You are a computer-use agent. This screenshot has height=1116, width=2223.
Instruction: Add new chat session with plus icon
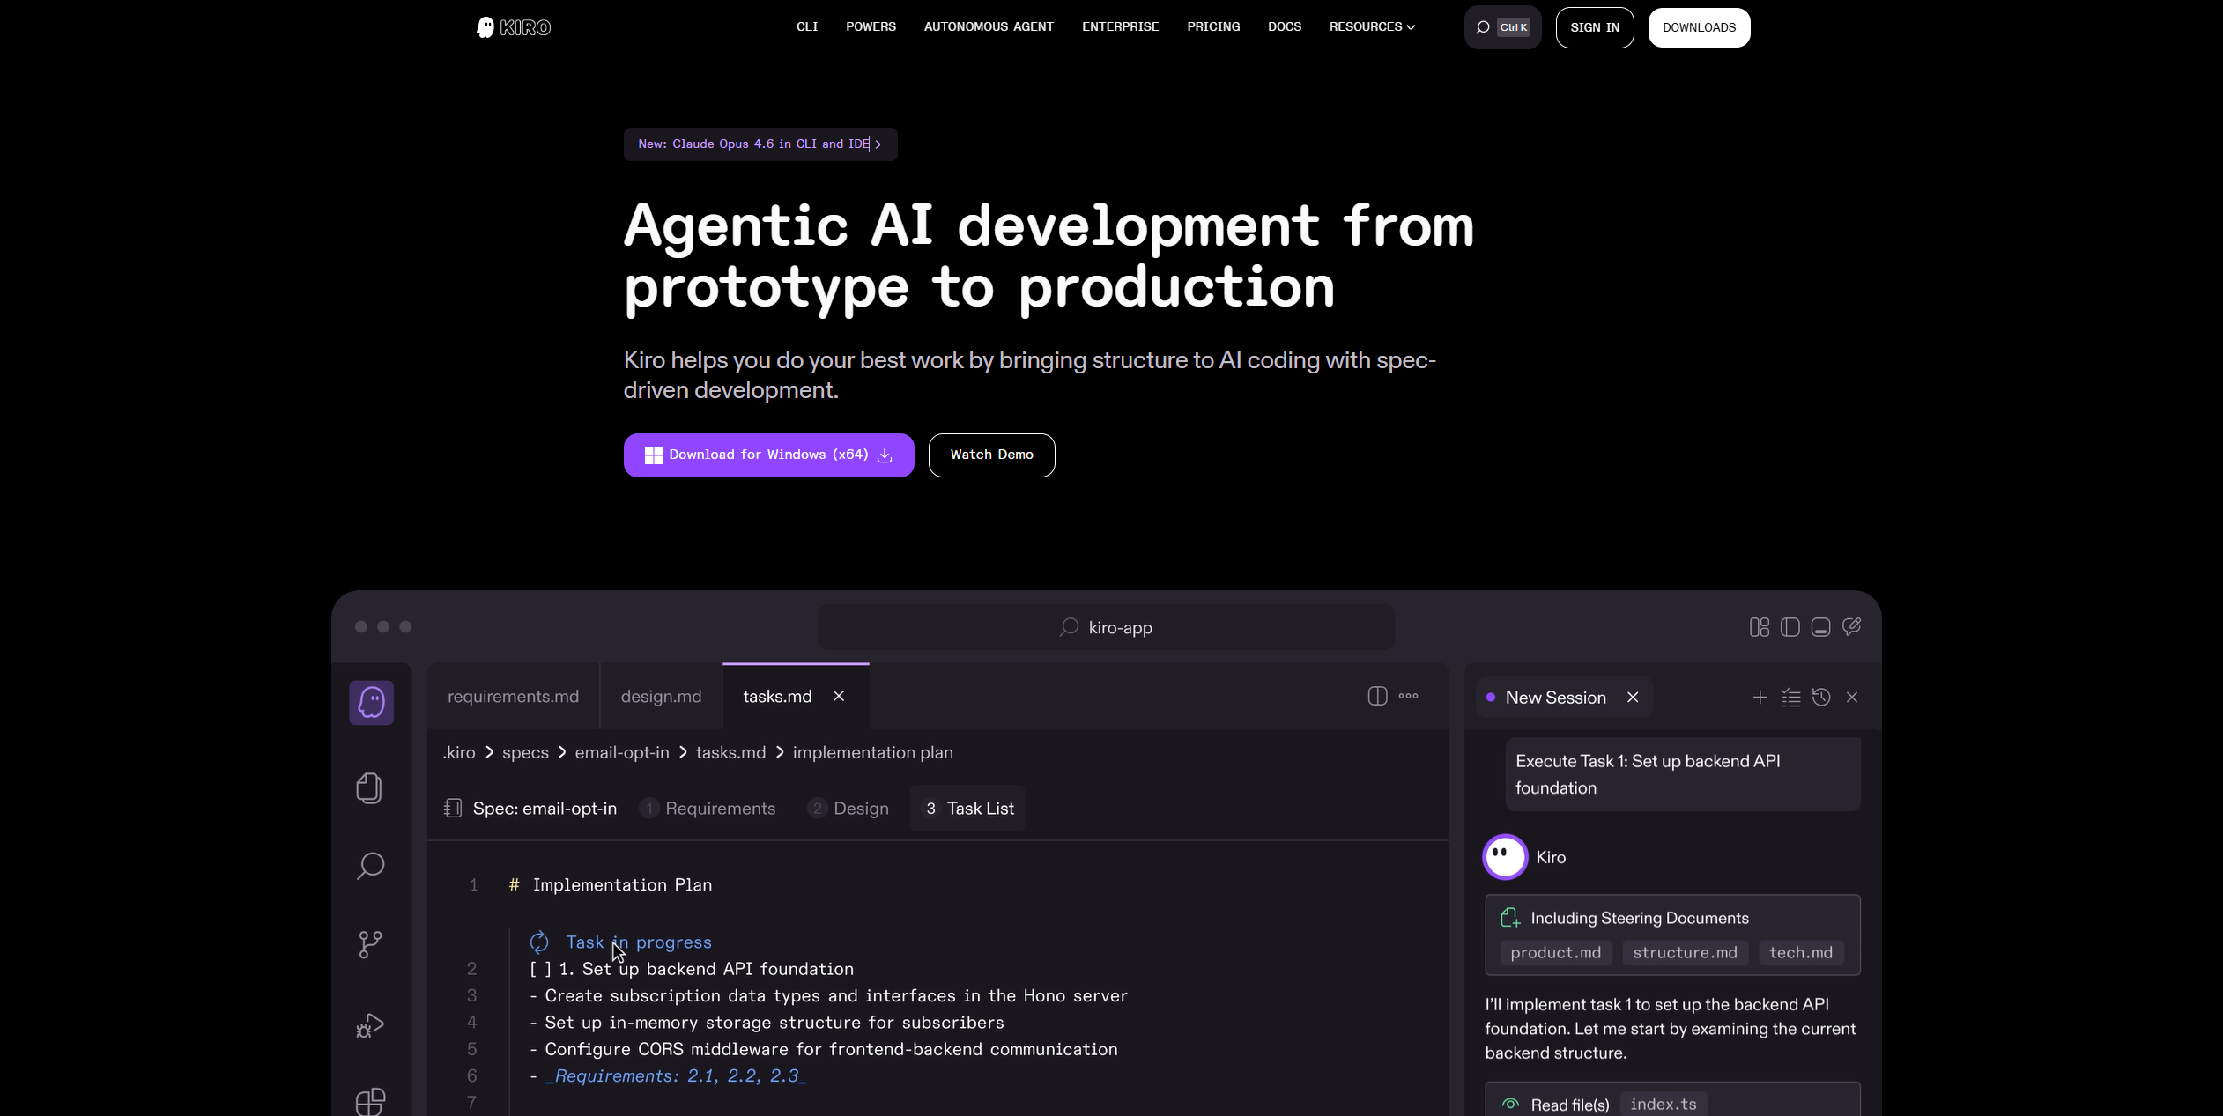pyautogui.click(x=1760, y=698)
